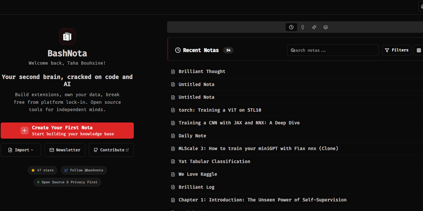Click the funnel icon on Filters button

[387, 50]
